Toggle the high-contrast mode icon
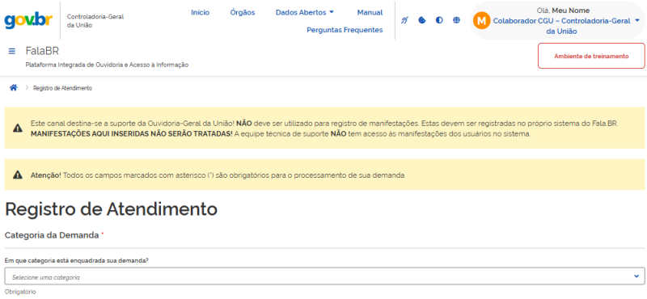The image size is (647, 299). (439, 20)
